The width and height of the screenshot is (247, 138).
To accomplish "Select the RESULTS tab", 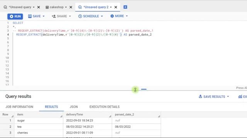I will pyautogui.click(x=51, y=107).
